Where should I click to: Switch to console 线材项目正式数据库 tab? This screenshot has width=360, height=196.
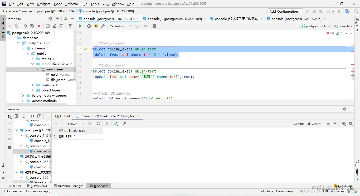236,19
